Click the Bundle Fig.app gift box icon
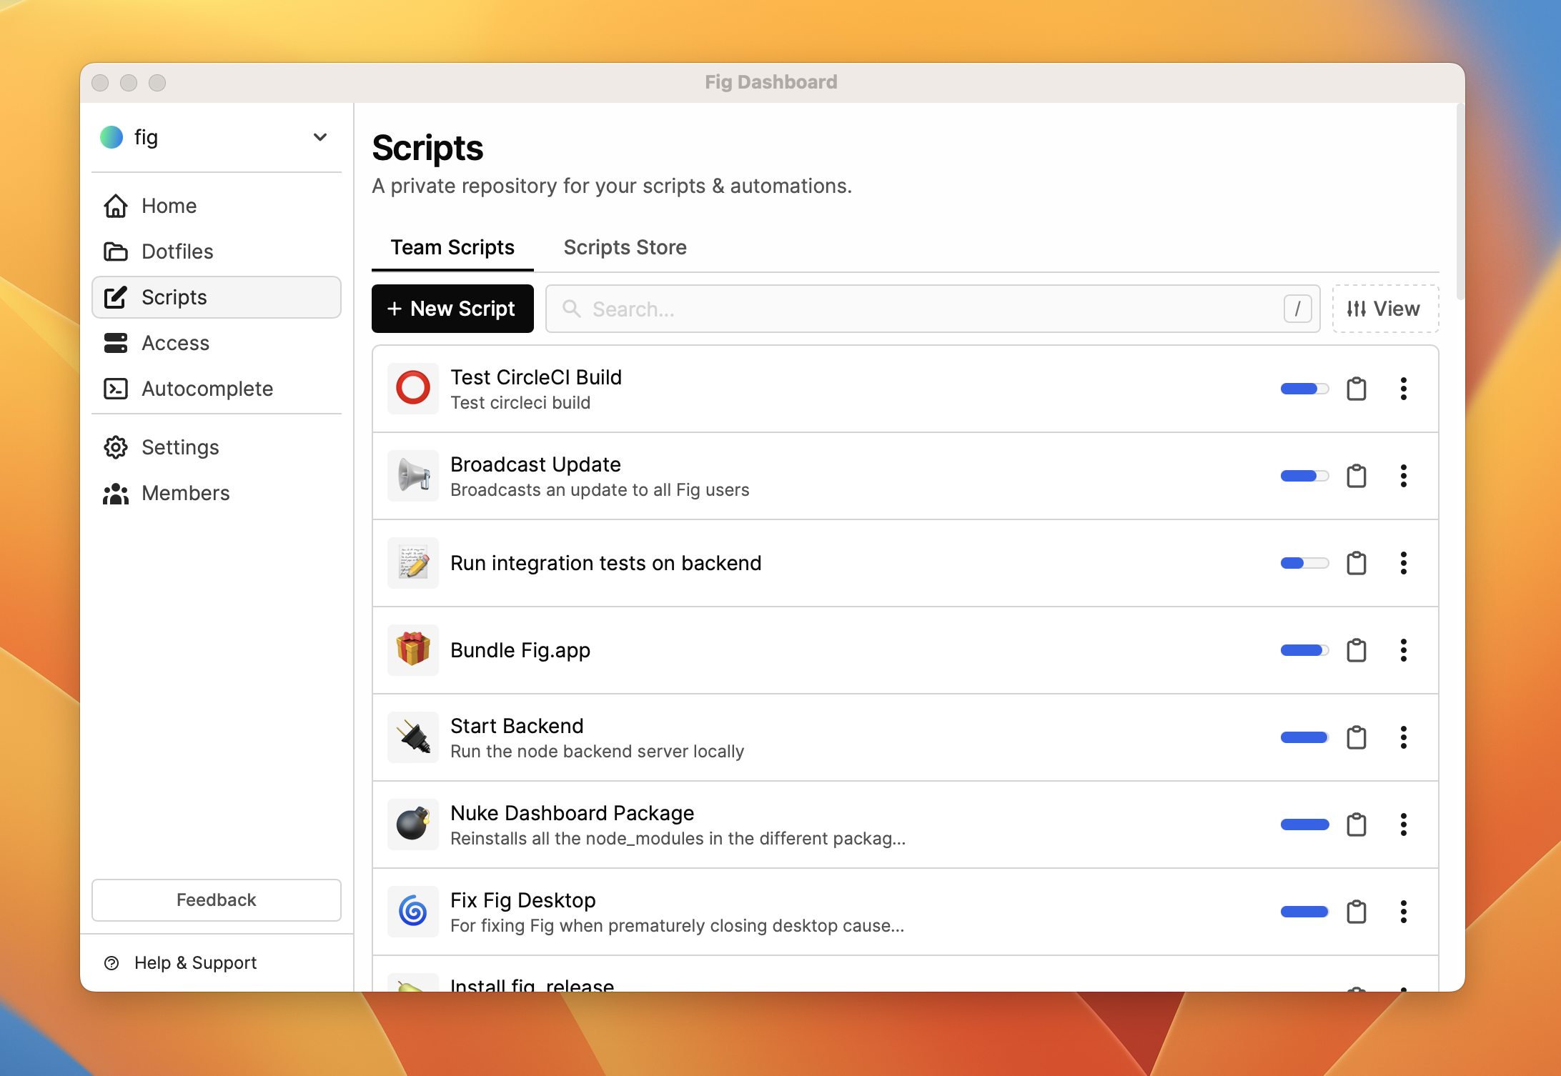 (x=413, y=650)
